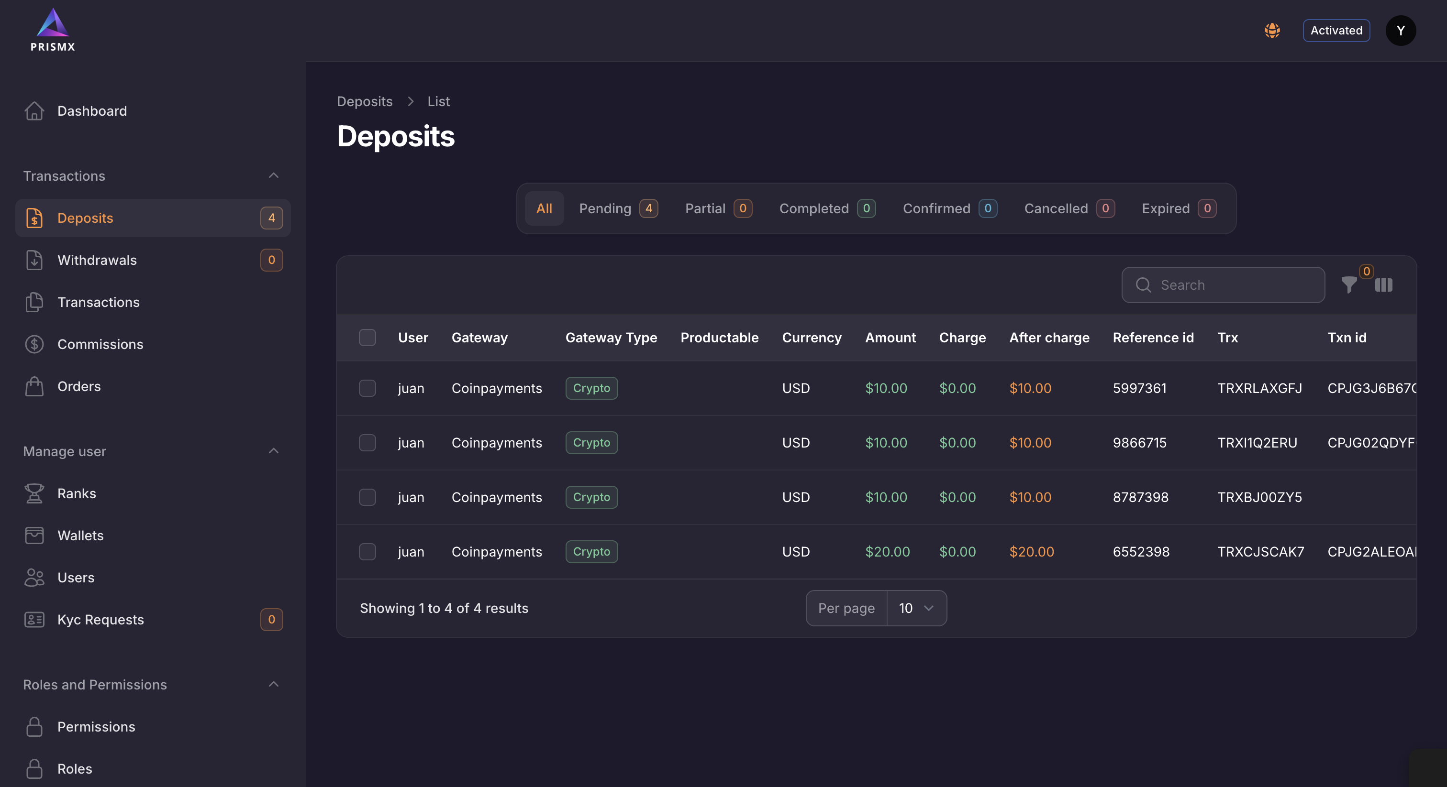Open the Y user avatar menu
Viewport: 1447px width, 787px height.
1401,30
